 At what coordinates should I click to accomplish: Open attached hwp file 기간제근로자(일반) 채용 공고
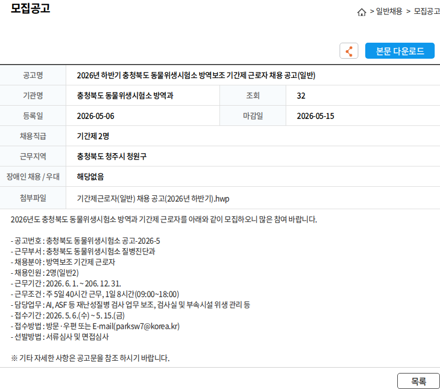point(153,199)
